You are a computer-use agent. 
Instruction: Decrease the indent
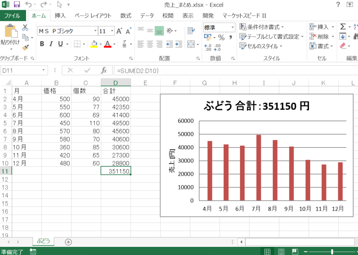(x=170, y=44)
